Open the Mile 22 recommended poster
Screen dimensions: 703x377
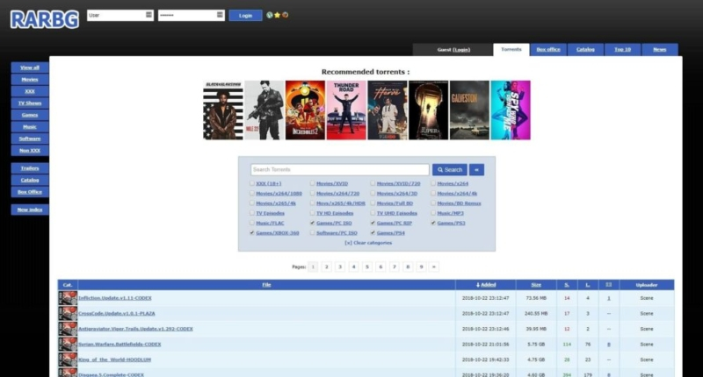point(265,110)
